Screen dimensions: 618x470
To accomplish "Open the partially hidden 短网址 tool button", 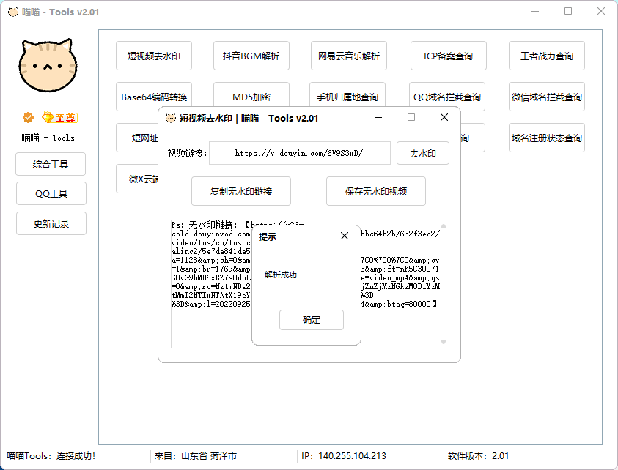I will tap(137, 138).
